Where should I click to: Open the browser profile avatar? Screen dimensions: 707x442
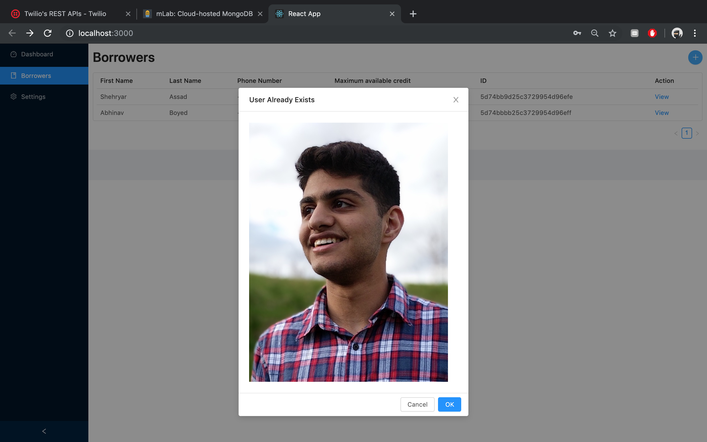pos(677,33)
